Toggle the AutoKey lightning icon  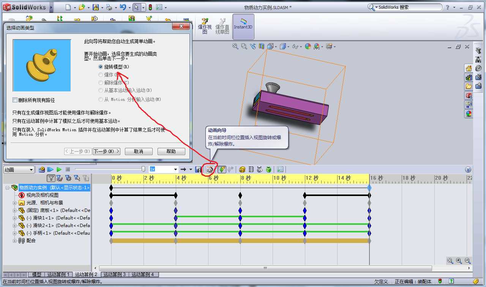click(222, 169)
